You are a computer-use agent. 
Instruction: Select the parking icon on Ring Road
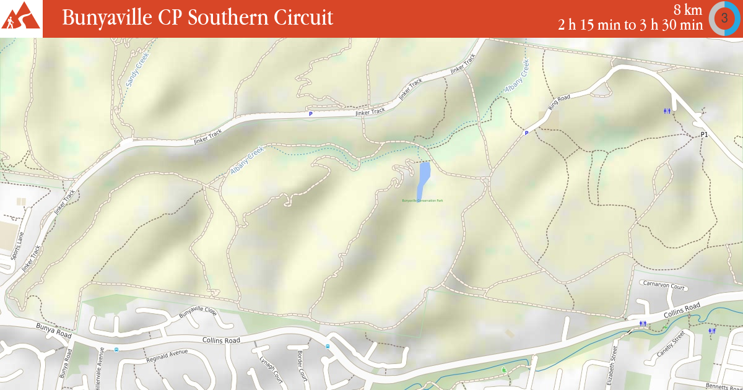click(x=526, y=132)
